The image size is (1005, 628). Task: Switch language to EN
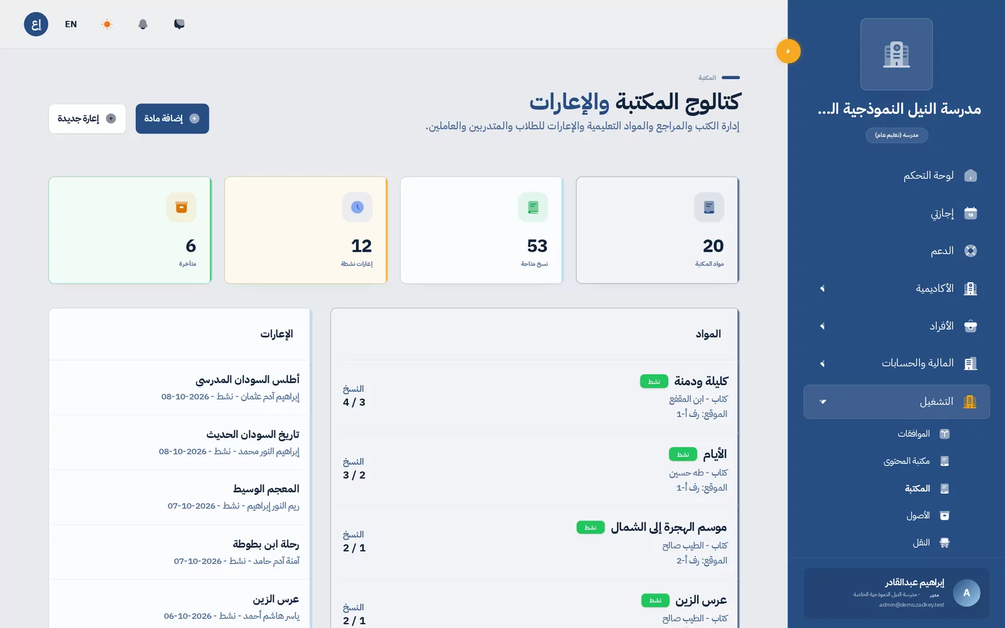click(71, 24)
